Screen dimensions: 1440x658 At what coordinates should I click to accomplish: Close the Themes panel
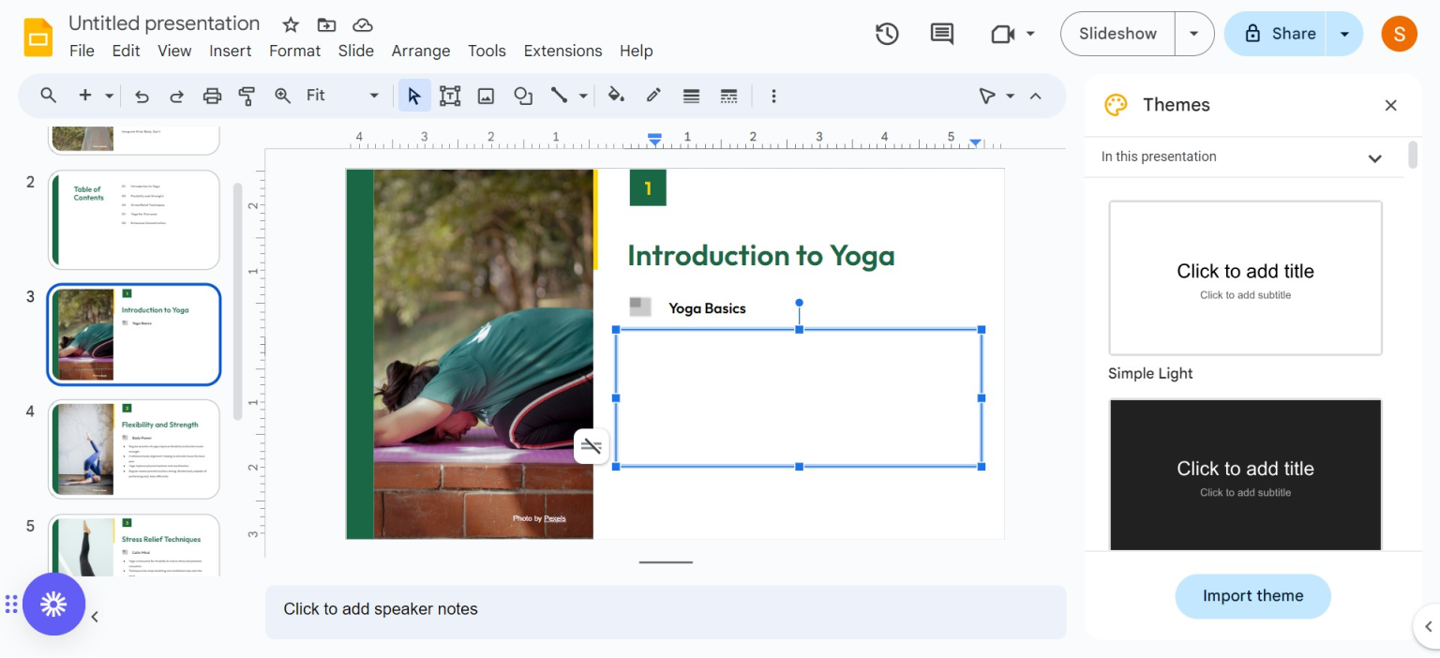[1391, 105]
